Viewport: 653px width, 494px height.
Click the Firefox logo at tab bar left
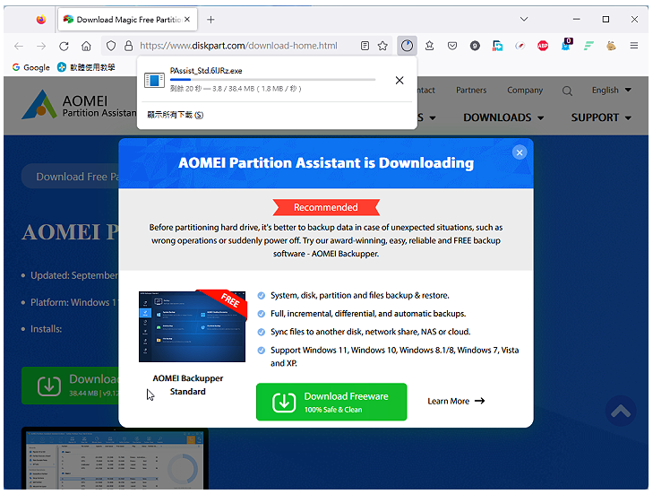click(x=41, y=19)
